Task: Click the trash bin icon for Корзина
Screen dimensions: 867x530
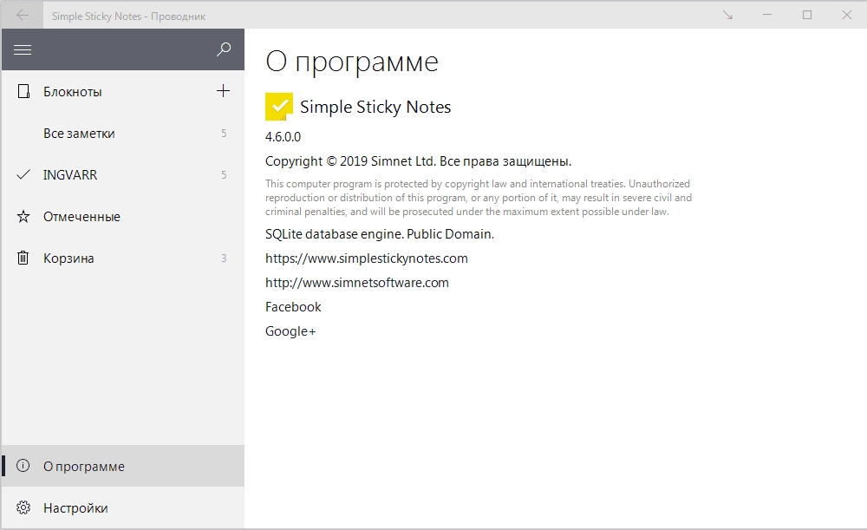Action: (23, 258)
